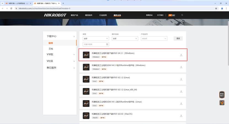
Task: Select 软件 in sidebar
Action: [51, 43]
